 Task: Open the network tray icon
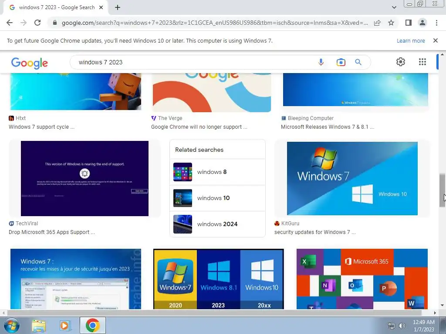pyautogui.click(x=392, y=326)
